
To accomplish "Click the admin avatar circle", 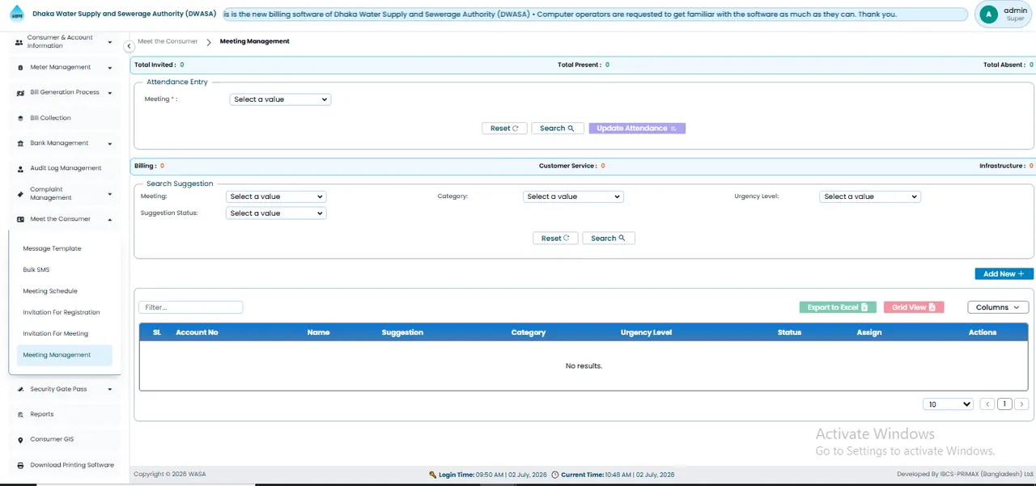I will (988, 15).
